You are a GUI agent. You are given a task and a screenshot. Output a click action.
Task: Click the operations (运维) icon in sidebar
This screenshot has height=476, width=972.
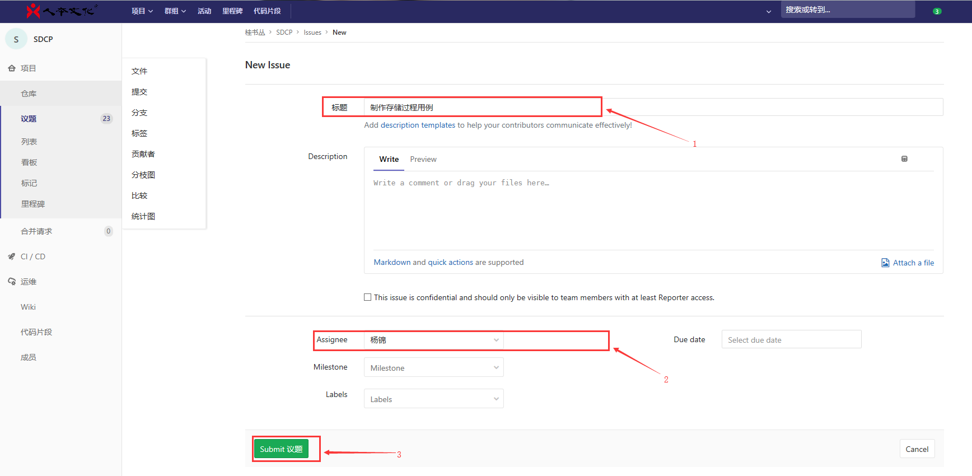[12, 282]
